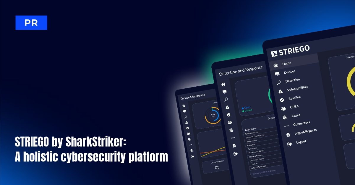Select the Detection magnifier icon in STRIEGO sidebar
Image resolution: width=355 pixels, height=185 pixels.
point(279,82)
